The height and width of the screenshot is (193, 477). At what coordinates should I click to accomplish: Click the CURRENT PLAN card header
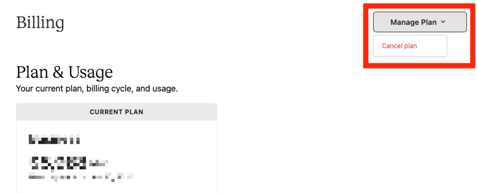coord(117,112)
